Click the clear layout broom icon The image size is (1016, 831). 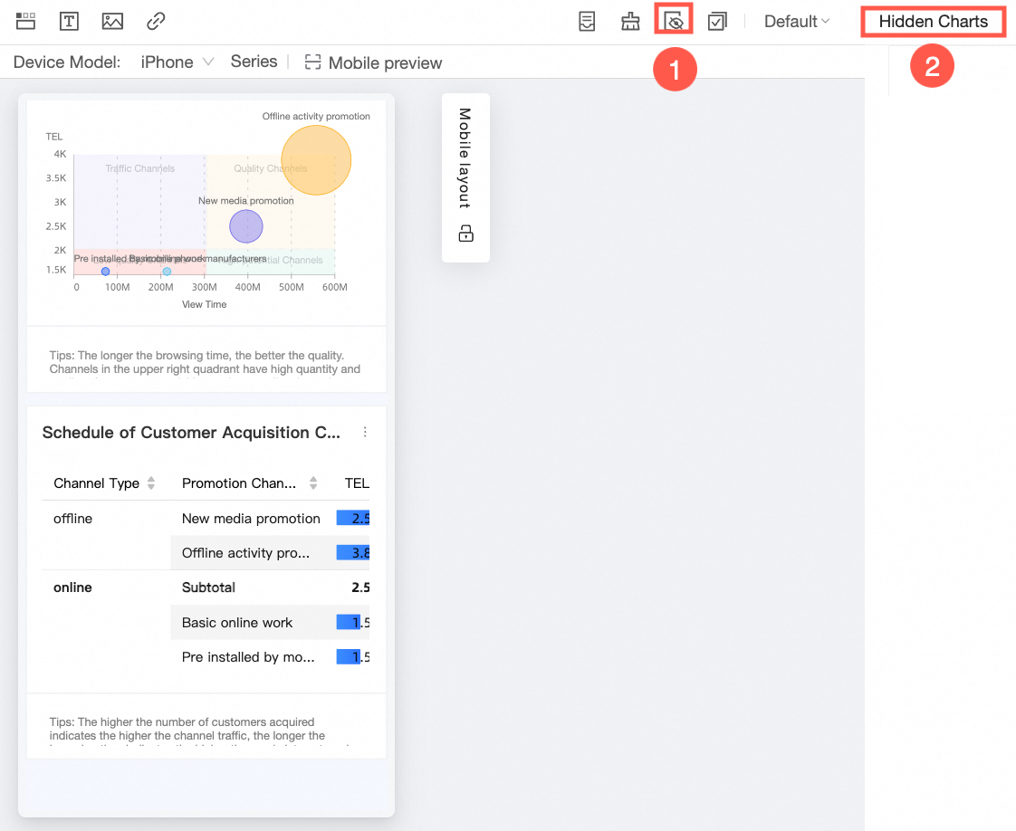point(630,22)
